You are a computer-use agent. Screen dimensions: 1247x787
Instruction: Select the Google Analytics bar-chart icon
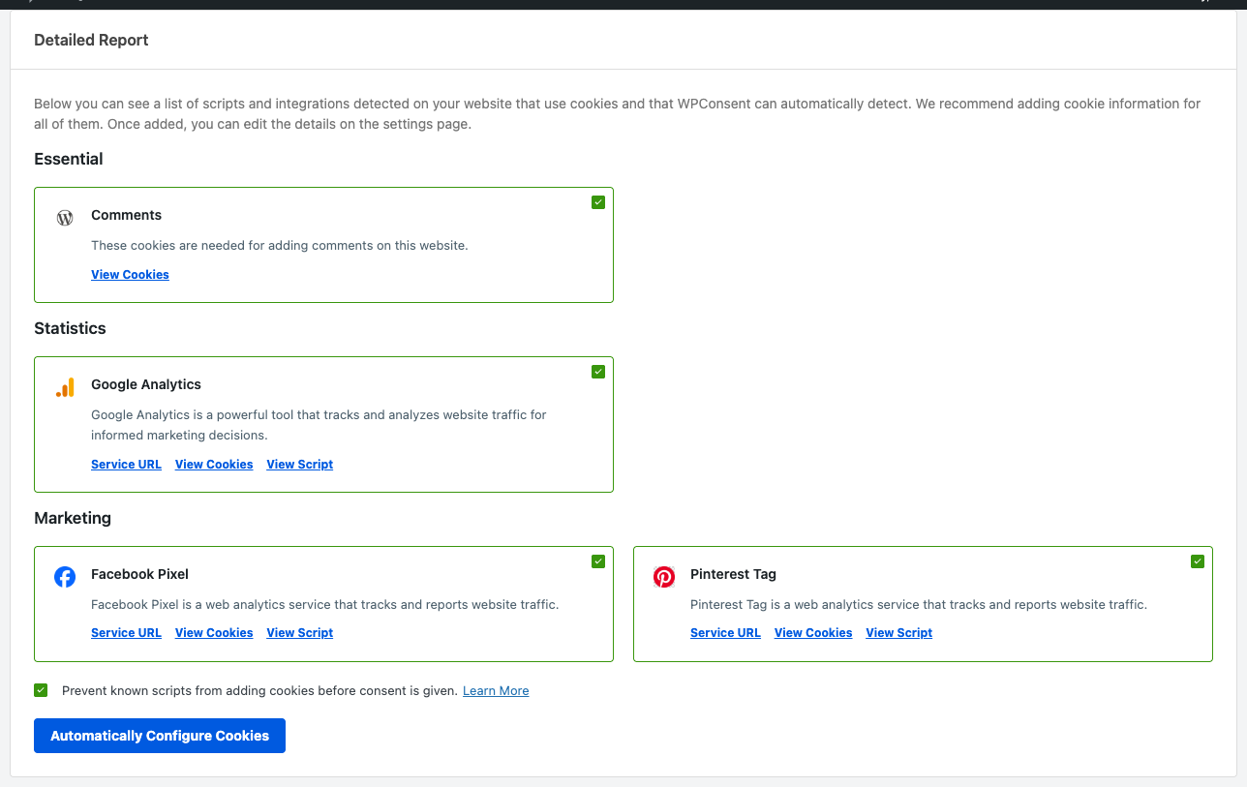coord(64,387)
